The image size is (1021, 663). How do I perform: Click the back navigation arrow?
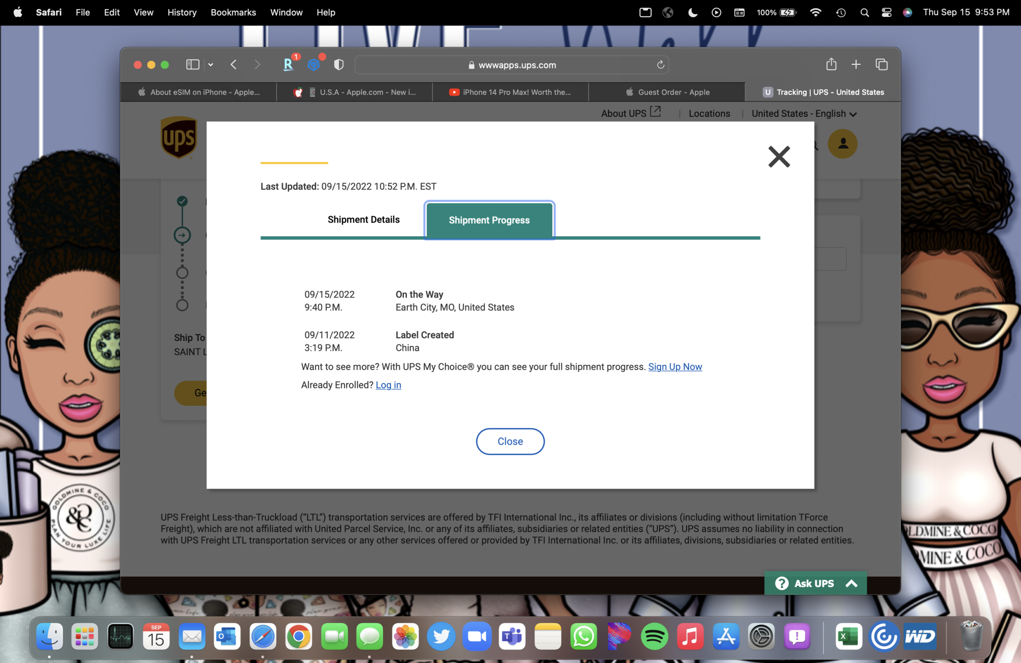pyautogui.click(x=233, y=64)
